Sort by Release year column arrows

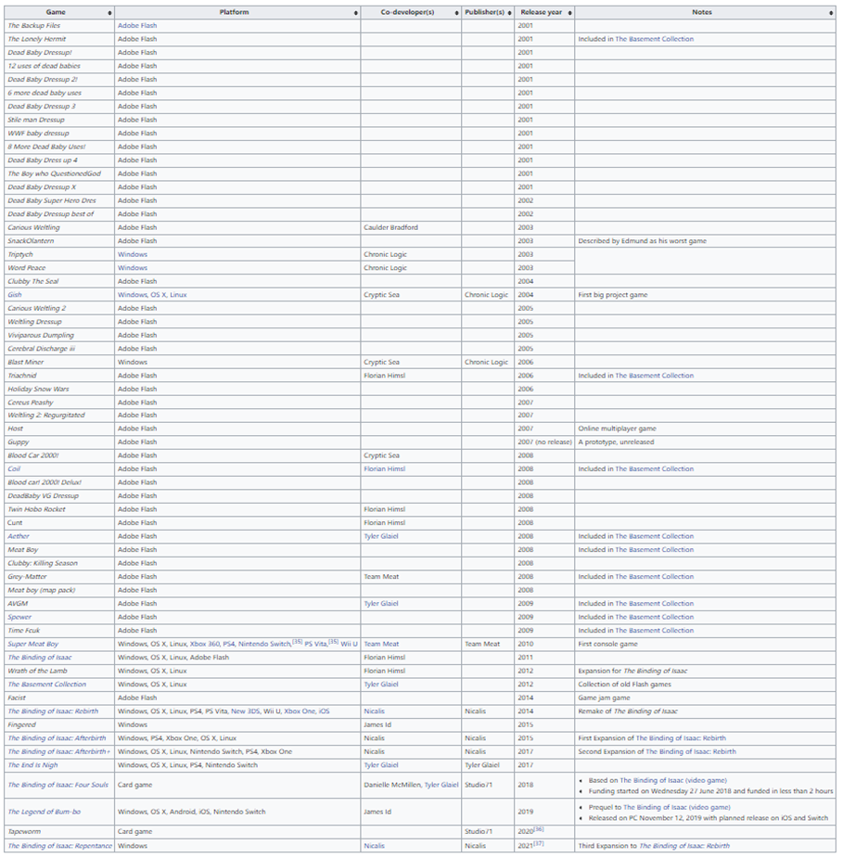570,13
